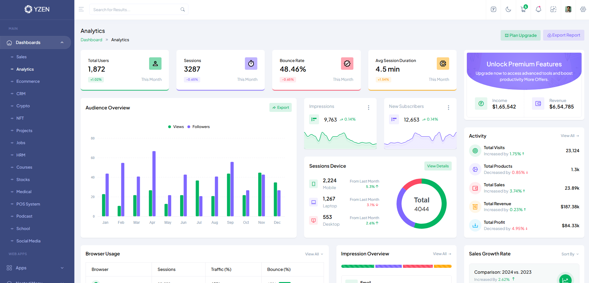Click the Revenue wallet icon

(x=538, y=104)
